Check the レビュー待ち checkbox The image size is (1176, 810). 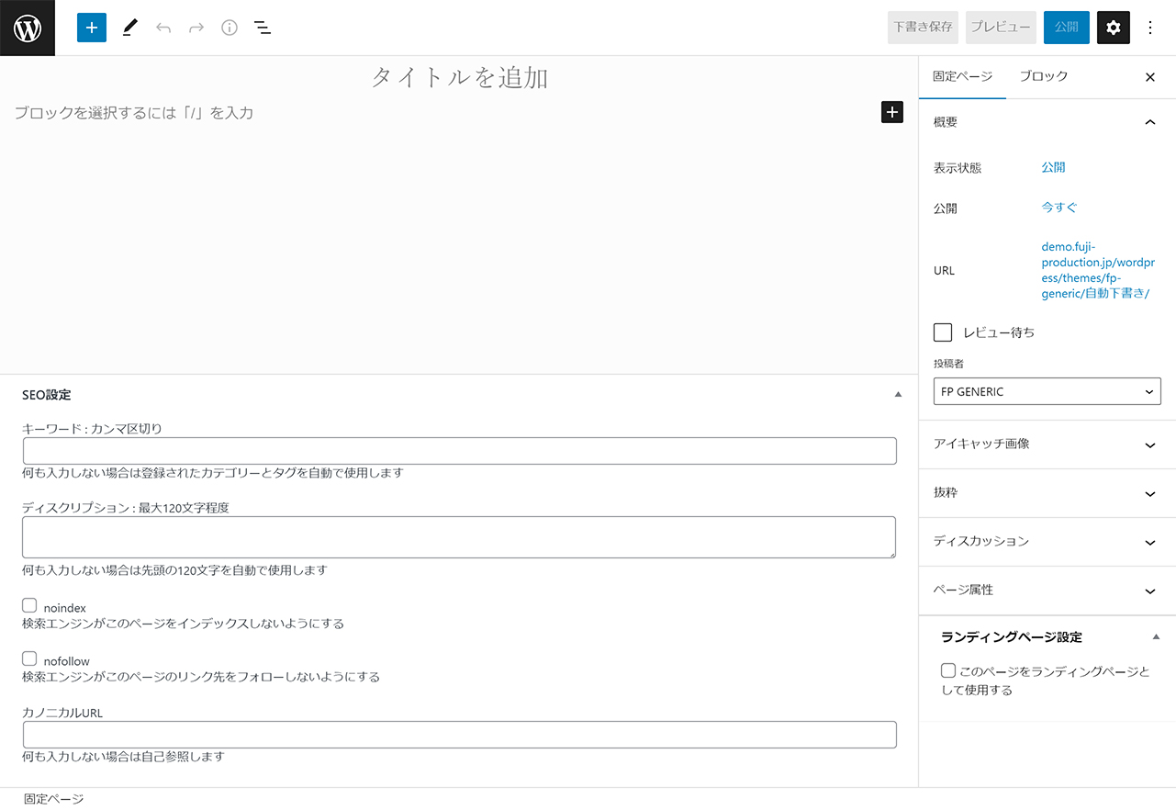click(943, 332)
